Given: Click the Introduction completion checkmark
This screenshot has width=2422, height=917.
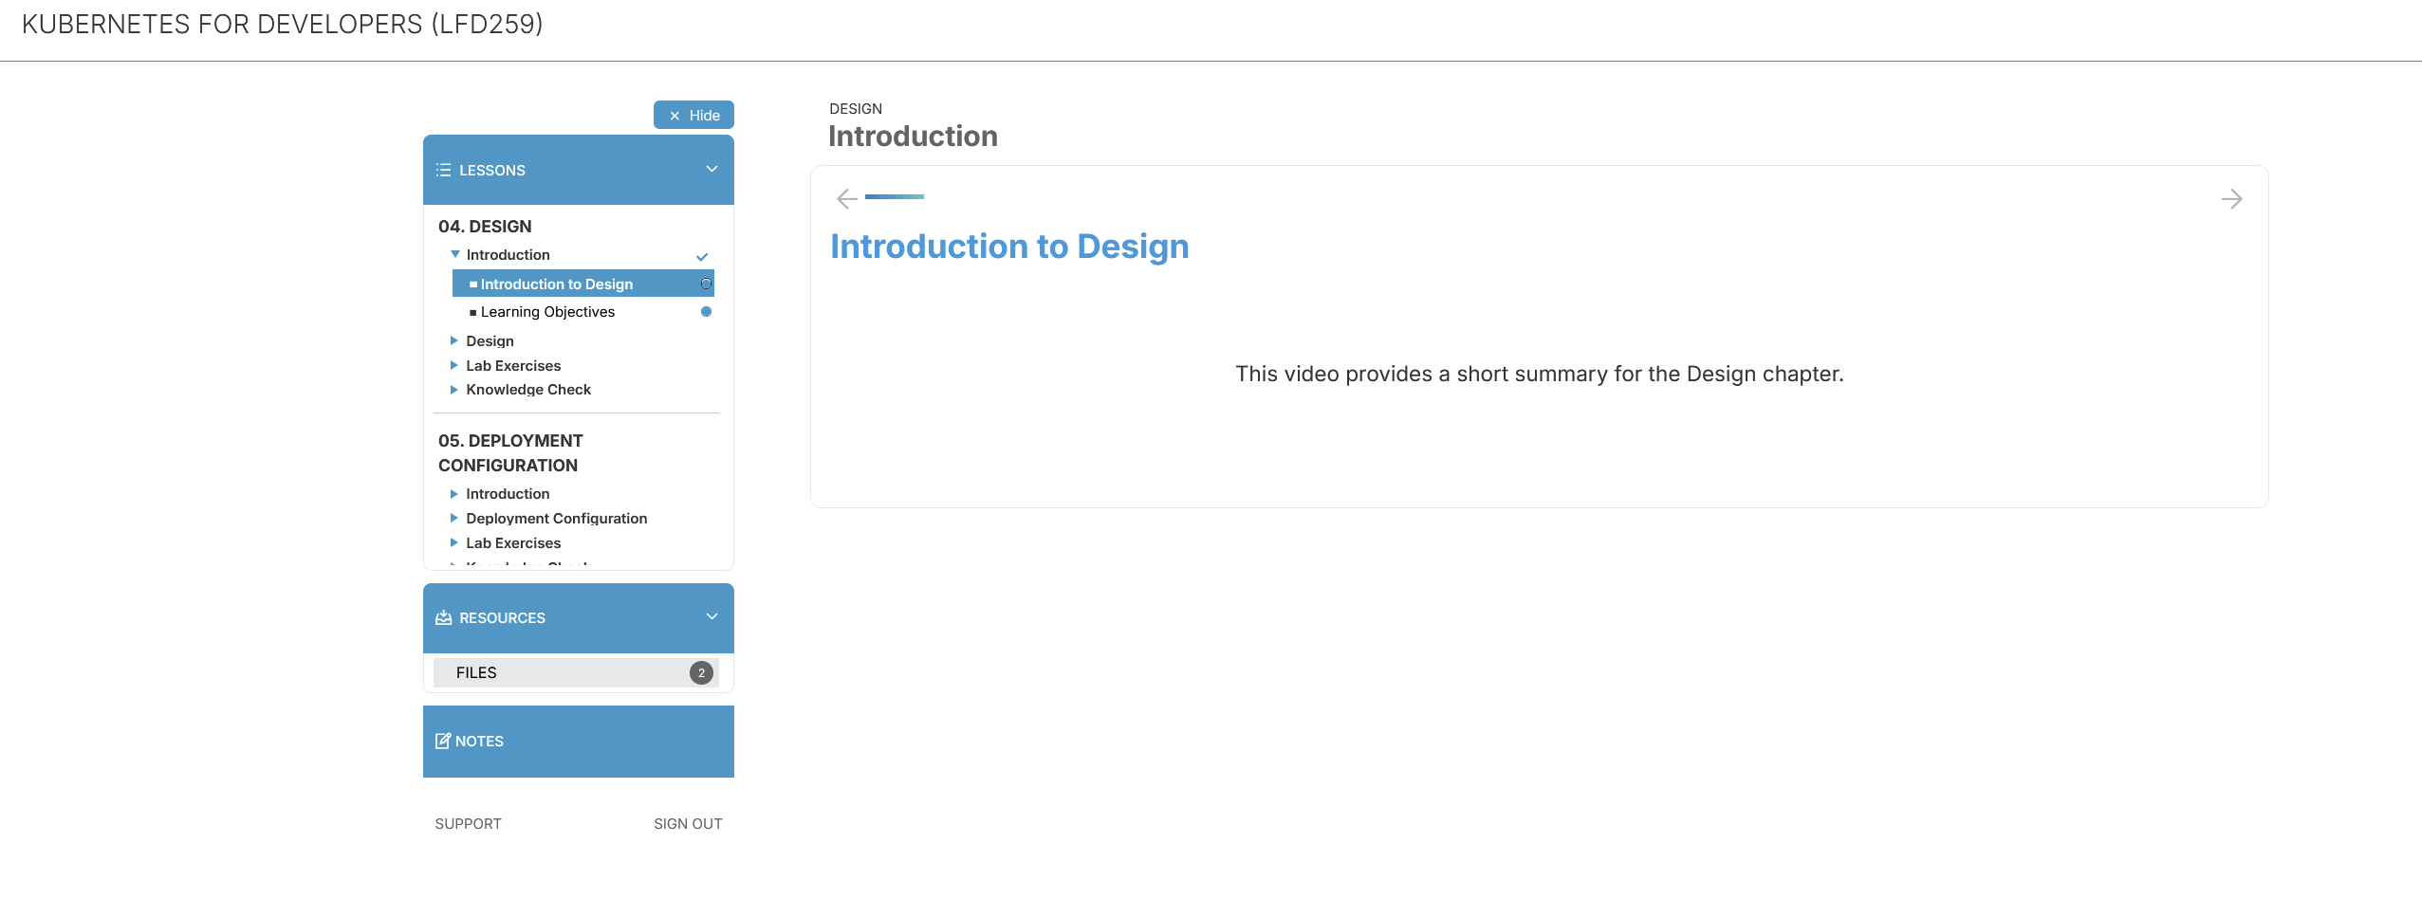Looking at the screenshot, I should click(702, 256).
